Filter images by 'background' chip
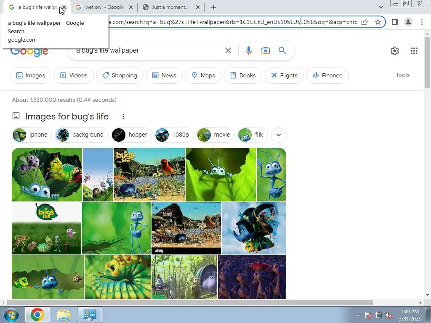 tap(82, 135)
